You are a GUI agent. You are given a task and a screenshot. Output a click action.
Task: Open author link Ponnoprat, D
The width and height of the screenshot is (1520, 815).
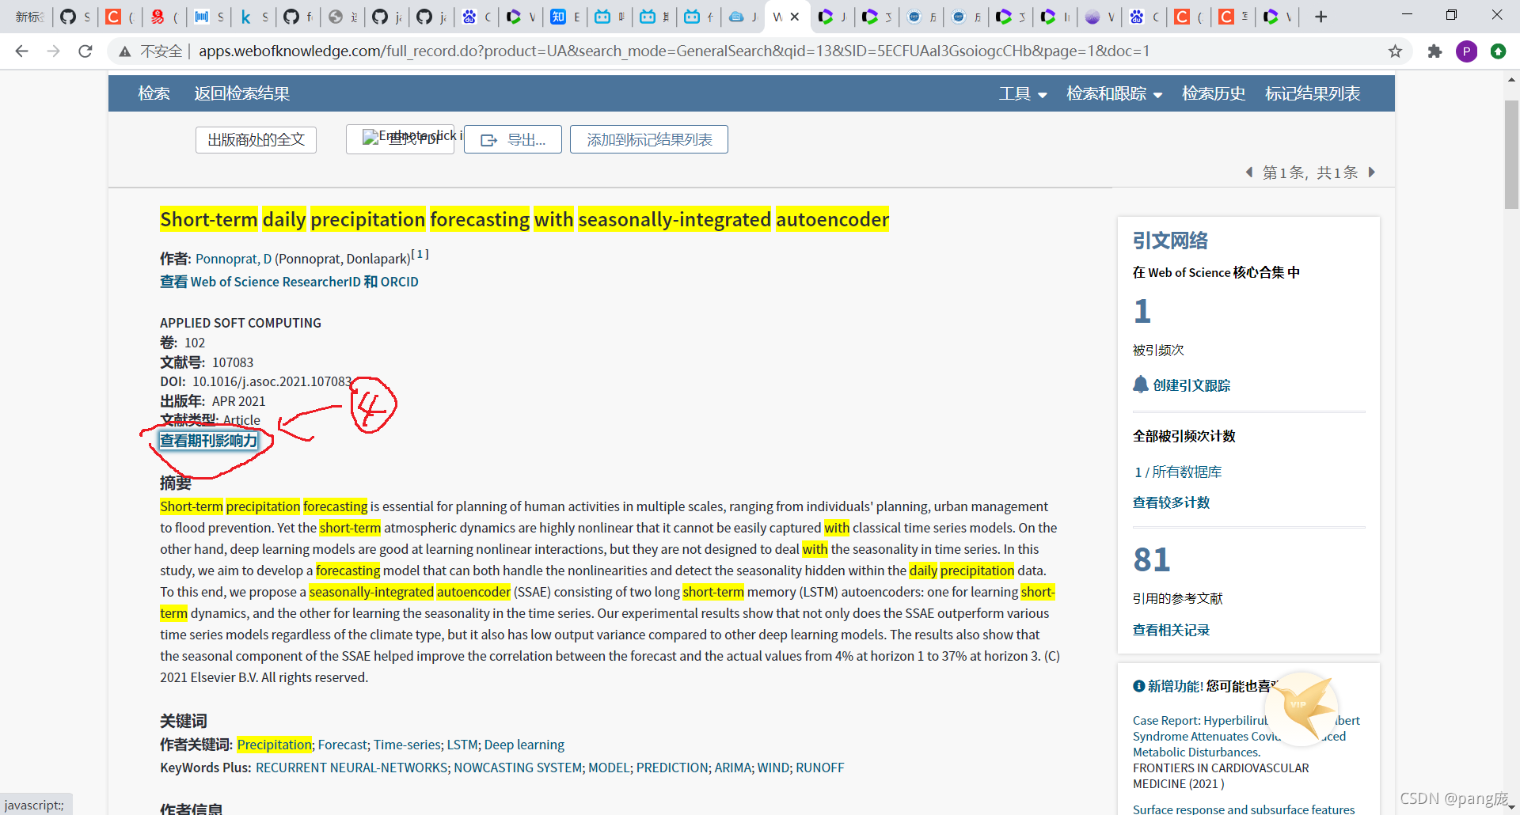click(x=234, y=259)
